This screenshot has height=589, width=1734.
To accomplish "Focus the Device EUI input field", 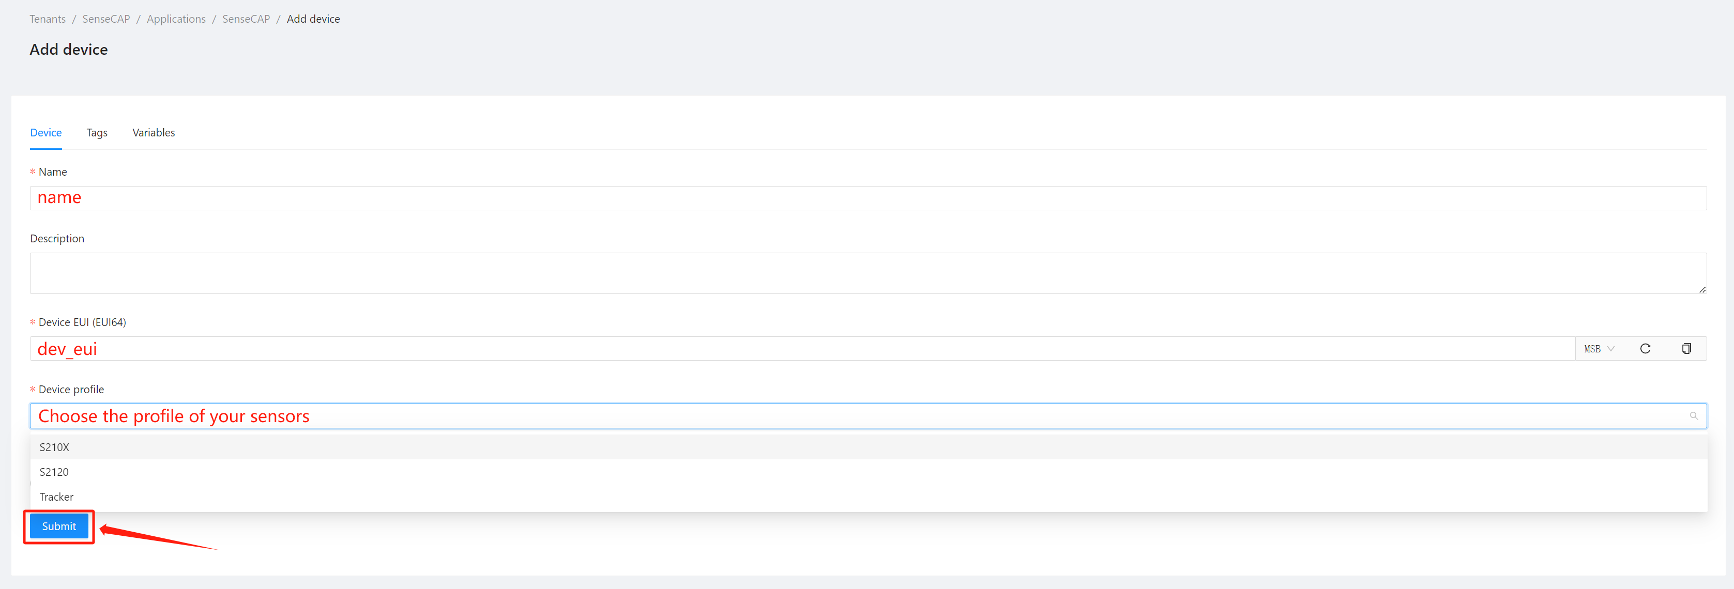I will 802,348.
